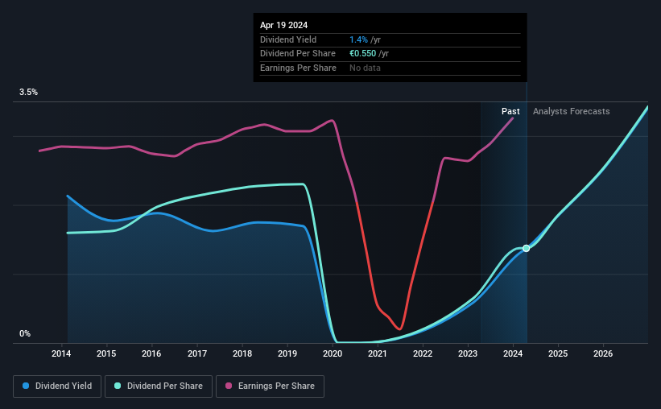
Task: Click the 2025 x-axis label
Action: click(x=558, y=353)
